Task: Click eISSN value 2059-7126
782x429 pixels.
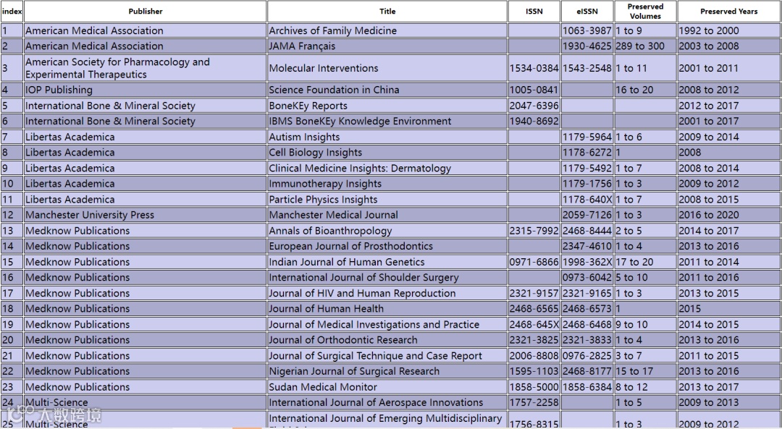Action: (587, 215)
